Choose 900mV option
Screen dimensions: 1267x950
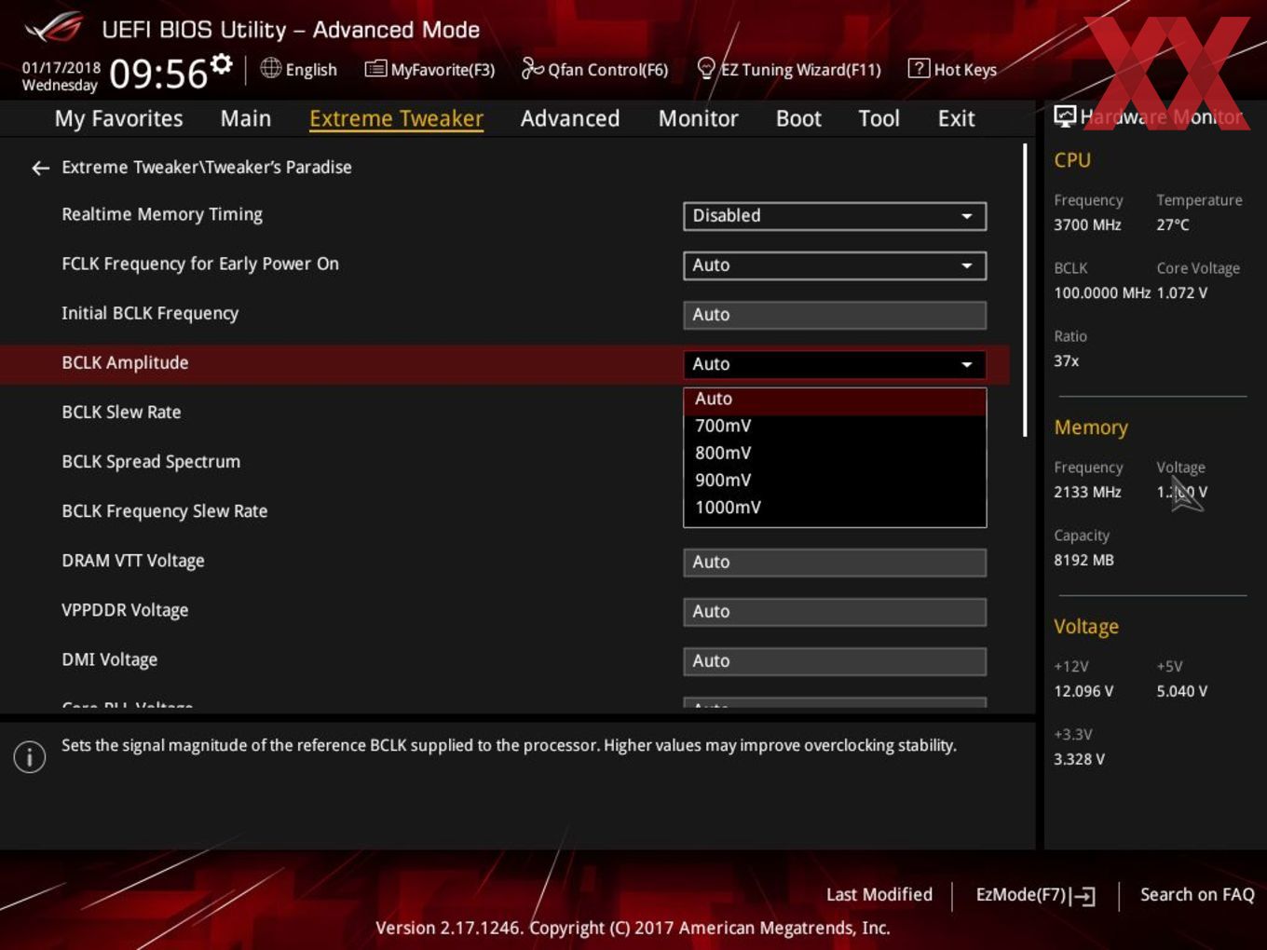[x=835, y=480]
